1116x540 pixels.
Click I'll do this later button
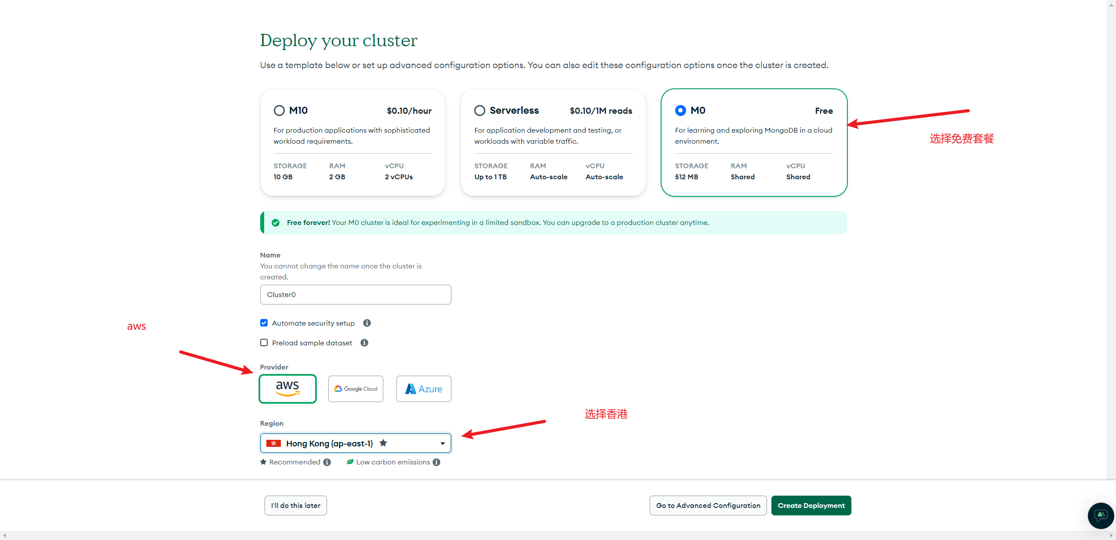[295, 505]
